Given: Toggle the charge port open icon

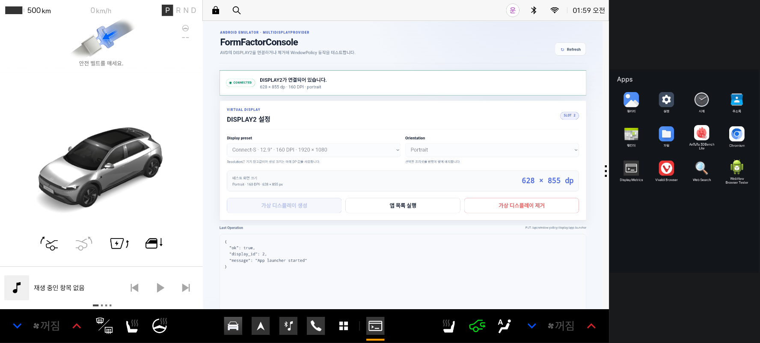Looking at the screenshot, I should pyautogui.click(x=119, y=243).
